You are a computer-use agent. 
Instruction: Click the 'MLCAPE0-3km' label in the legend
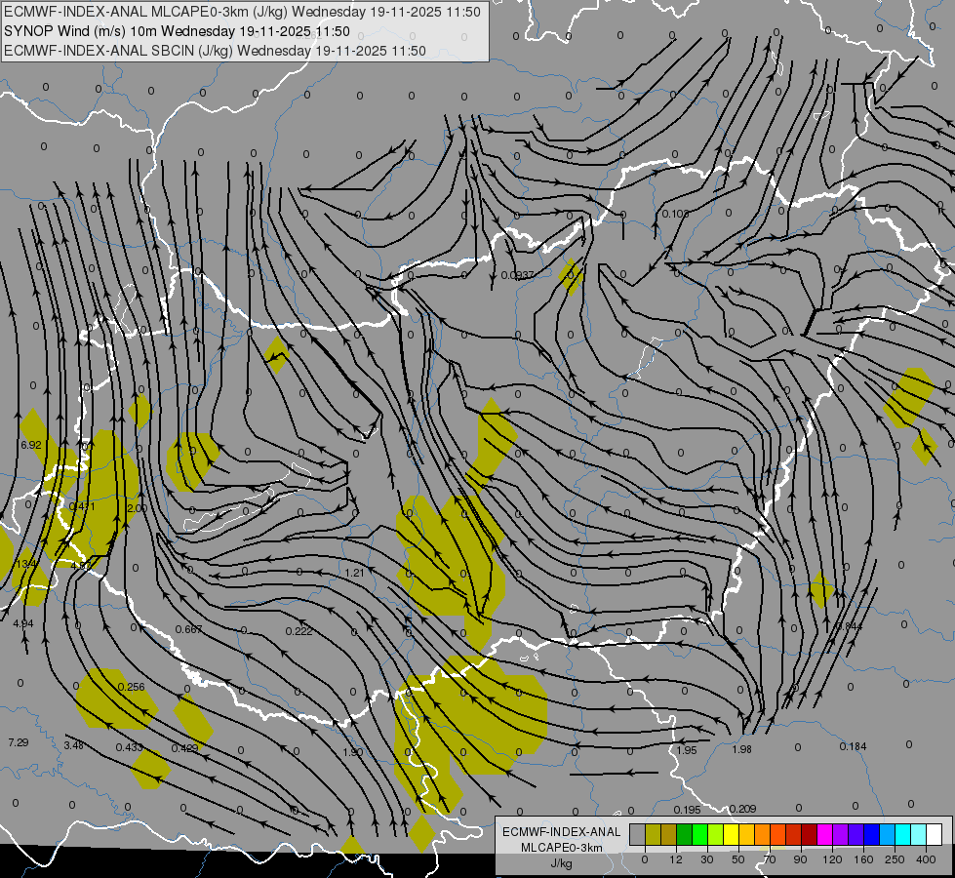pos(562,848)
